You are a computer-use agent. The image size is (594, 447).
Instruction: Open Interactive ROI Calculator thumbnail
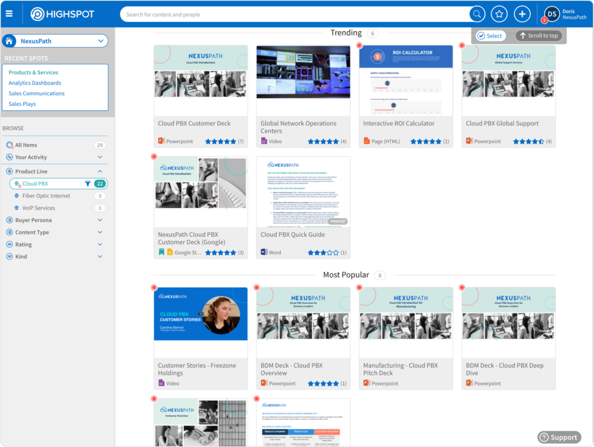[406, 80]
